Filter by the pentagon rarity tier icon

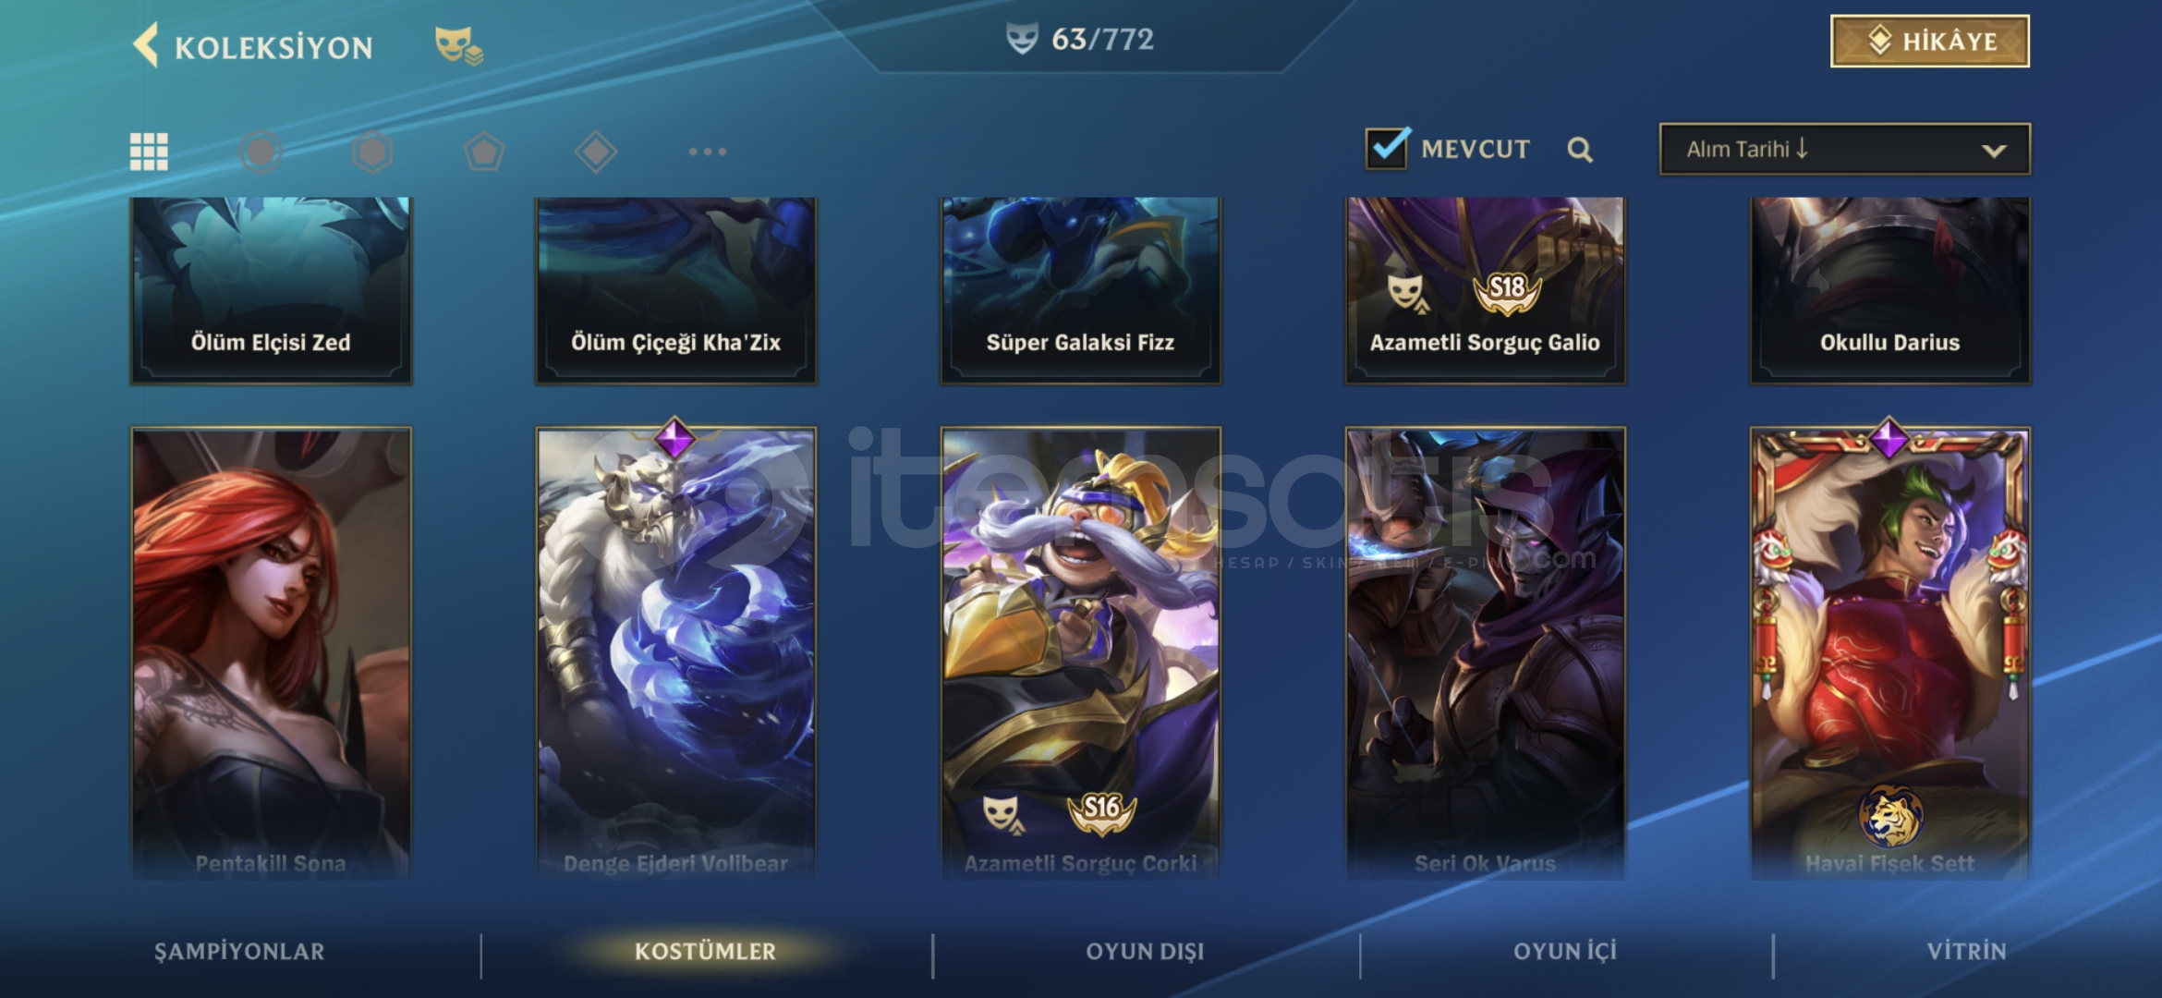pos(484,152)
